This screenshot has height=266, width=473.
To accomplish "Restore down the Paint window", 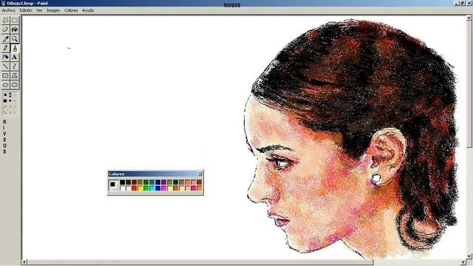I will 463,3.
